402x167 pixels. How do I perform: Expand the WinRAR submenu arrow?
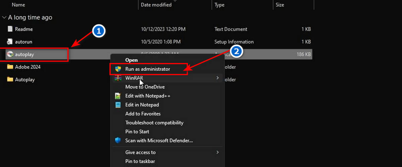(217, 78)
